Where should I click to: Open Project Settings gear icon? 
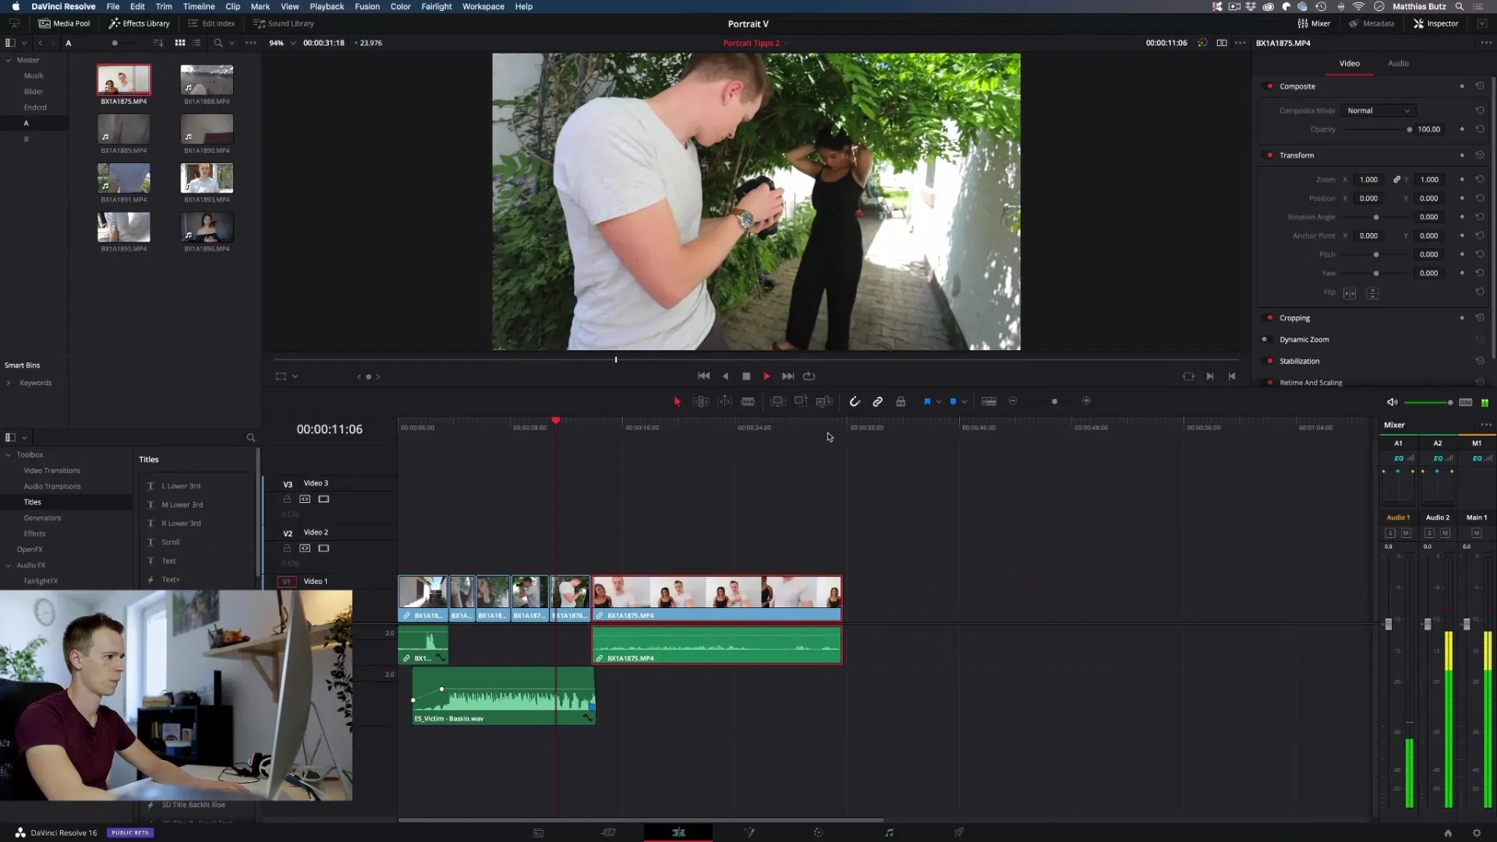1476,833
